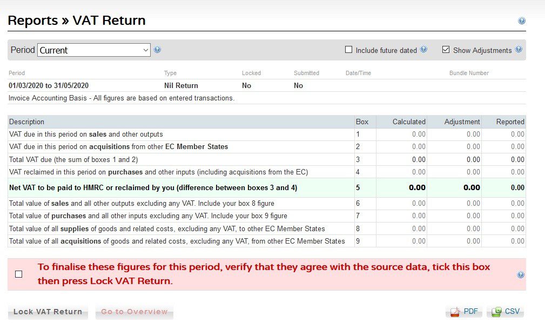Click the help icon beside the Period dropdown
The image size is (545, 323).
[x=157, y=49]
